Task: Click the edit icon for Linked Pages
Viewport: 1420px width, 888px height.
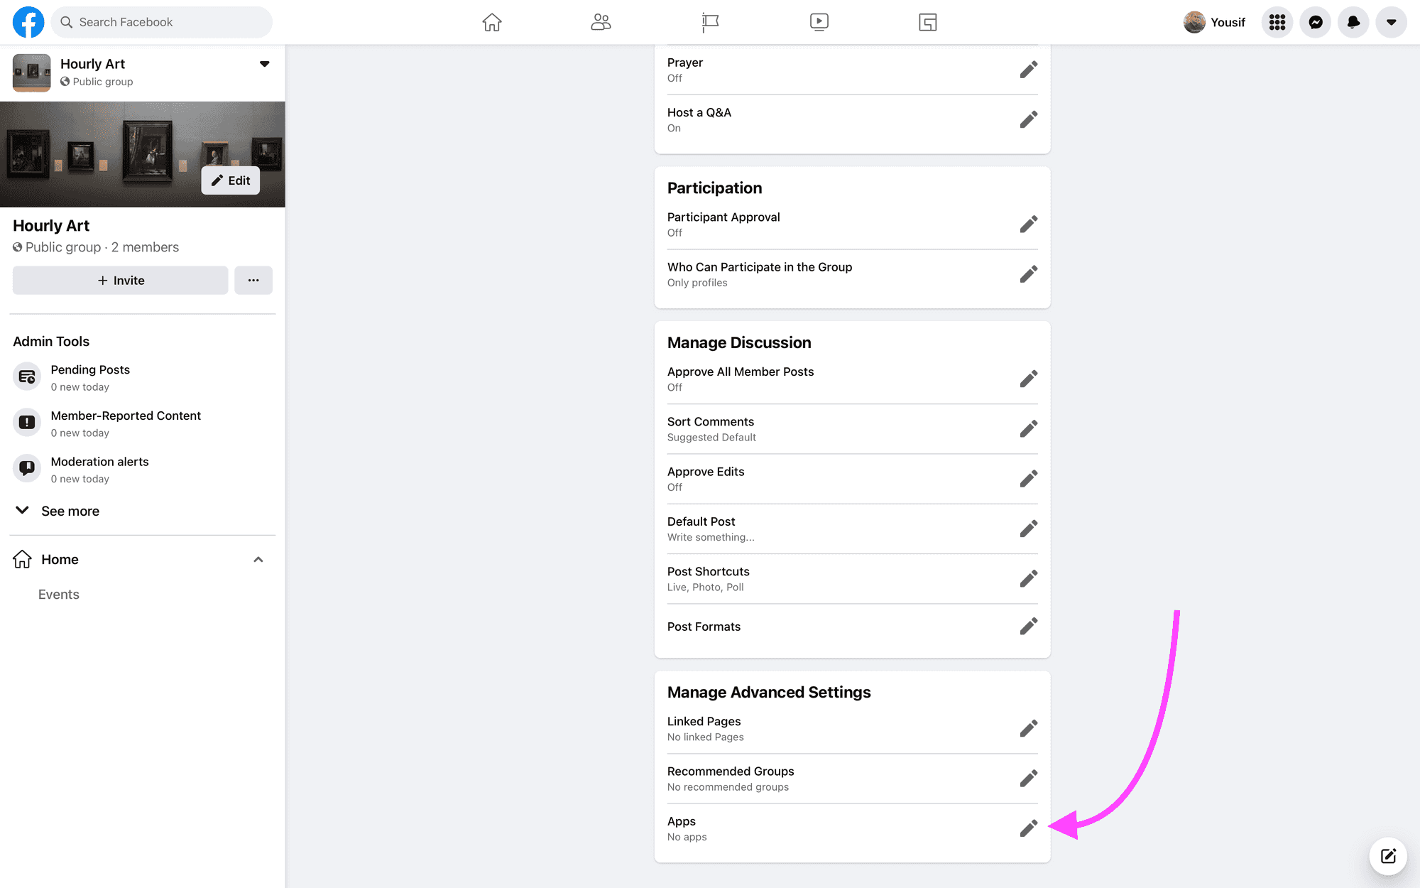Action: 1029,728
